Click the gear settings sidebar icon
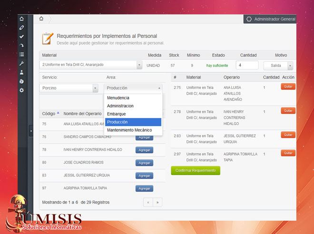The height and width of the screenshot is (234, 314). (21, 90)
